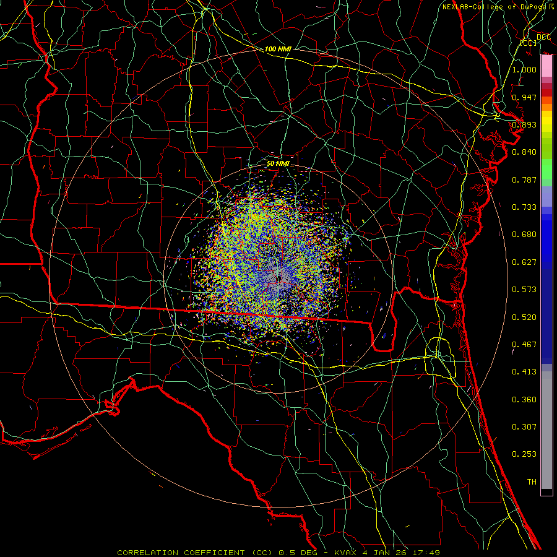This screenshot has height=557, width=557.
Task: Click the 0.680 legend value
Action: tap(524, 235)
